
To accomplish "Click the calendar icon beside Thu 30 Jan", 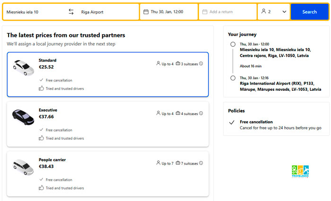I will tap(146, 12).
